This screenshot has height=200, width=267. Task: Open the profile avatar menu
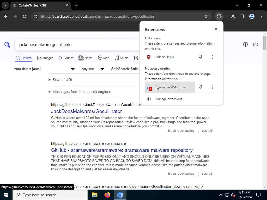[252, 16]
